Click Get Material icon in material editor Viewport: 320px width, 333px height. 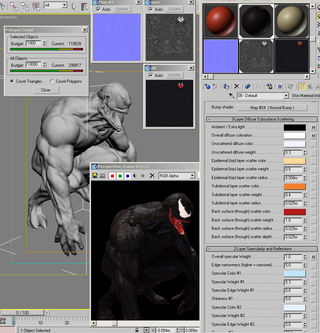click(207, 86)
